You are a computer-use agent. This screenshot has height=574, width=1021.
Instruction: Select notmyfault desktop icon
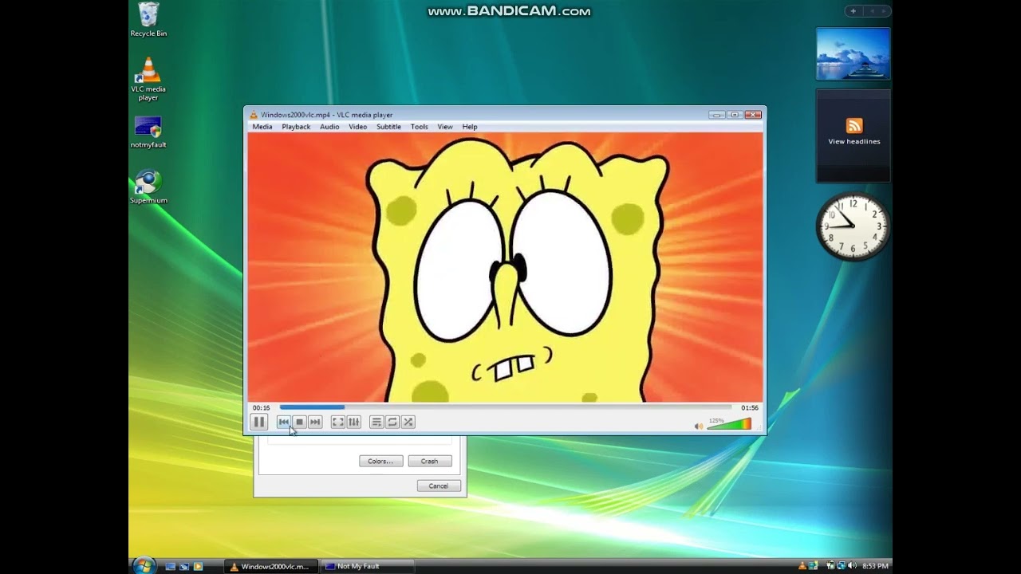click(x=148, y=132)
